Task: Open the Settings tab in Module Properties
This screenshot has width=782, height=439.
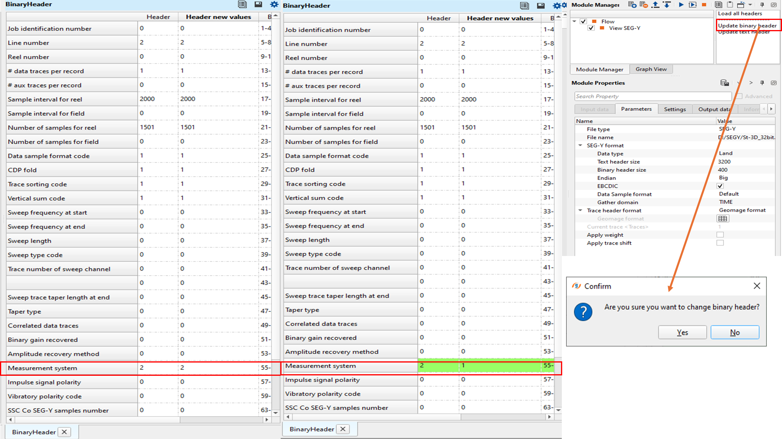Action: tap(675, 109)
